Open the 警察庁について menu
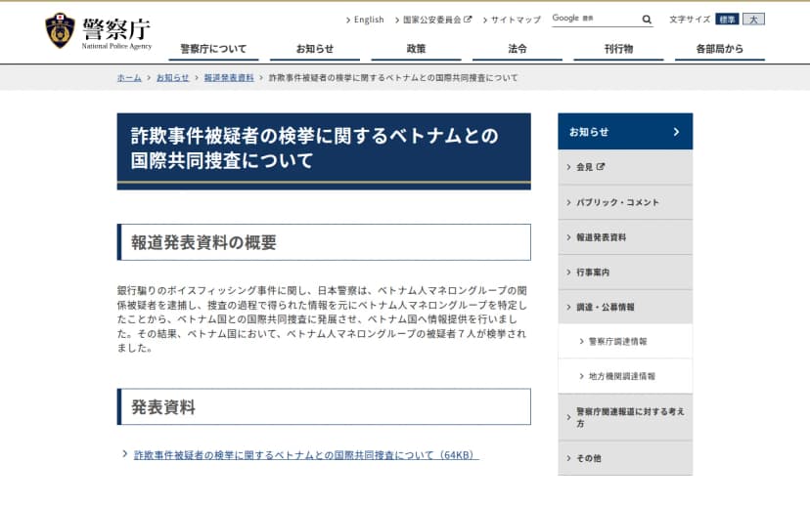 (213, 49)
